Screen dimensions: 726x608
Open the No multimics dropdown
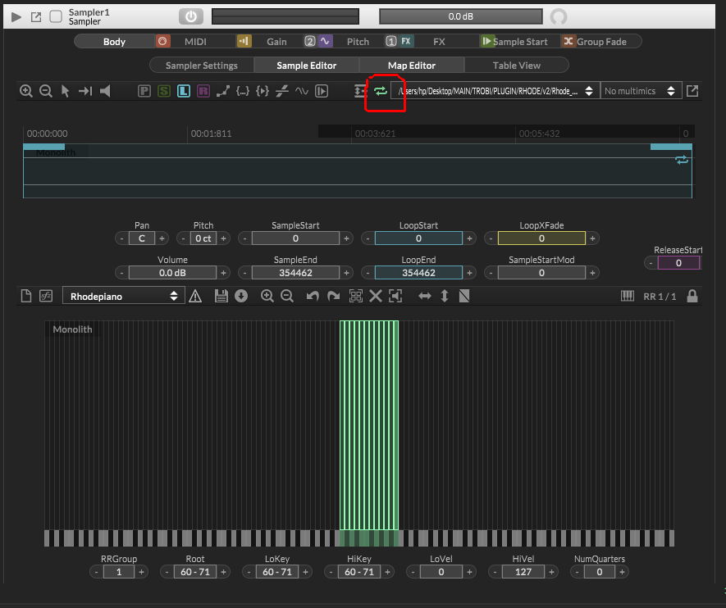click(x=641, y=91)
